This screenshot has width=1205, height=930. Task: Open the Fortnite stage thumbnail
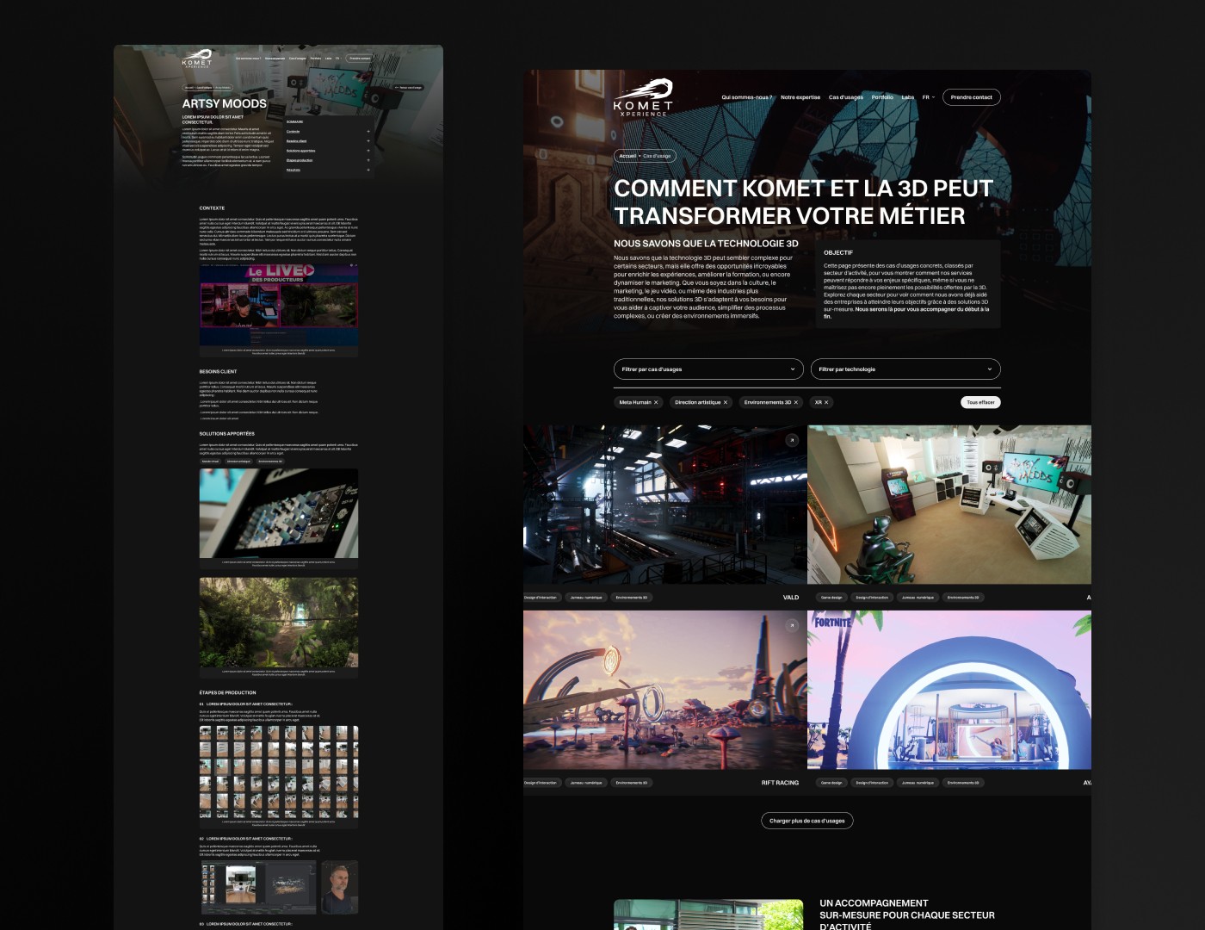click(x=949, y=690)
